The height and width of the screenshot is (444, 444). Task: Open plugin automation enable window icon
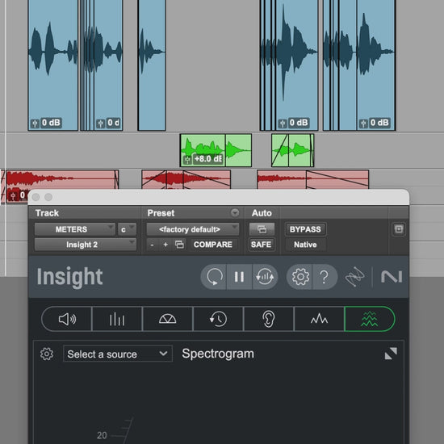(x=262, y=229)
